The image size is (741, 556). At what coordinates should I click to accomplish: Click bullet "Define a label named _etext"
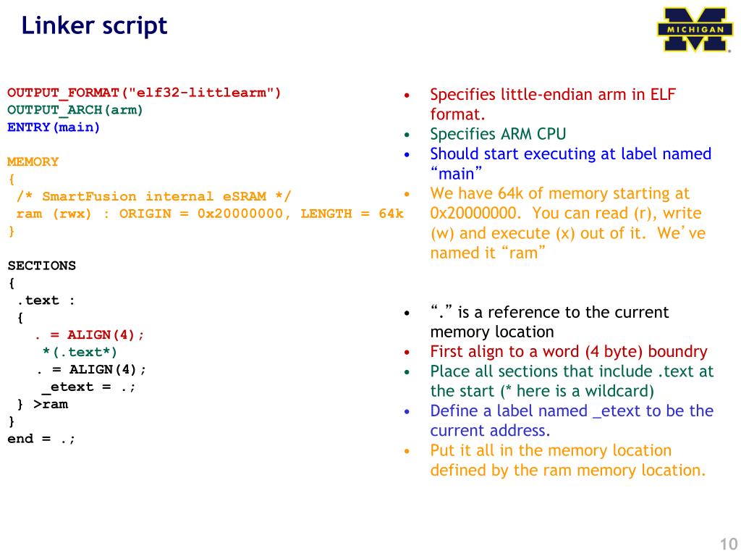tap(572, 421)
